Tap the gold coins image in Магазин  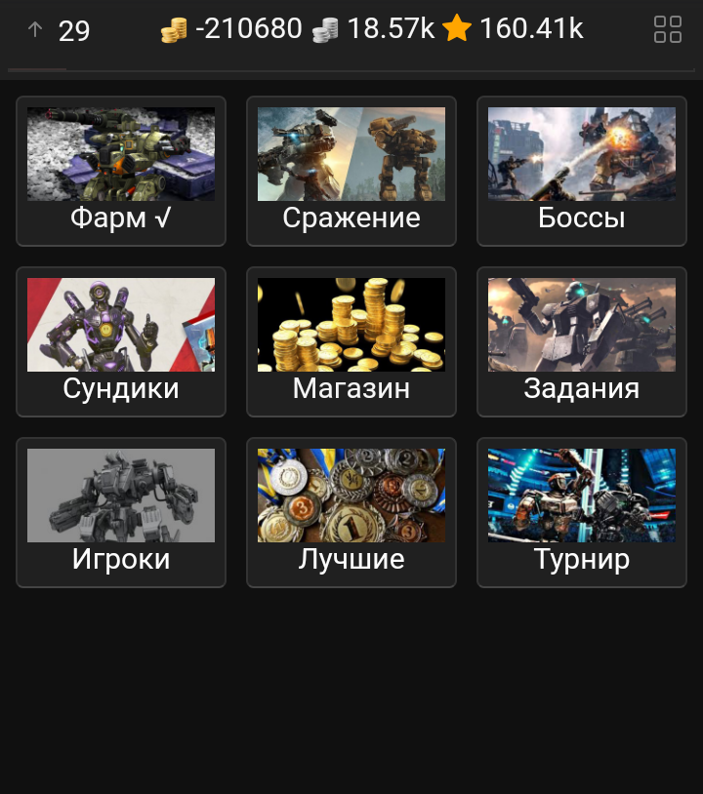(x=351, y=325)
